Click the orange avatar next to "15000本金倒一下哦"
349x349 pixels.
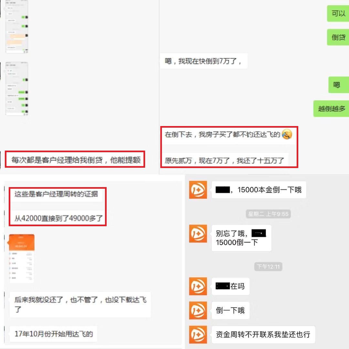pos(197,190)
